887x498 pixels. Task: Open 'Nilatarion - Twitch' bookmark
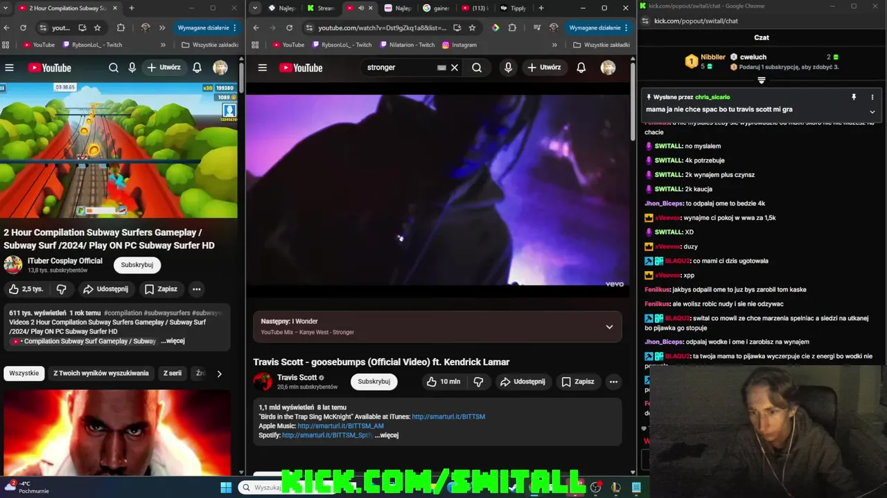(x=408, y=45)
